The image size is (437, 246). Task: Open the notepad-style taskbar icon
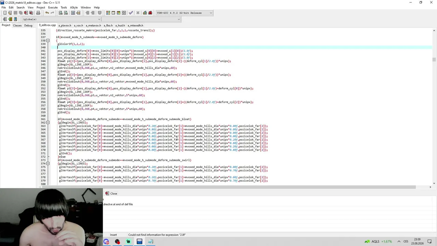[151, 242]
